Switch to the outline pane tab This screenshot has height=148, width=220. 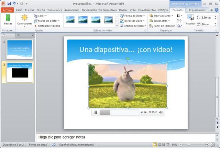tap(18, 35)
